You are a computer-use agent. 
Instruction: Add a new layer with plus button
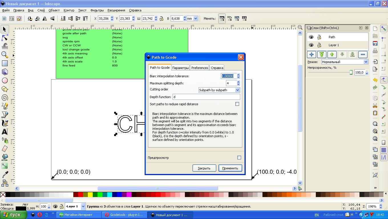pyautogui.click(x=311, y=54)
